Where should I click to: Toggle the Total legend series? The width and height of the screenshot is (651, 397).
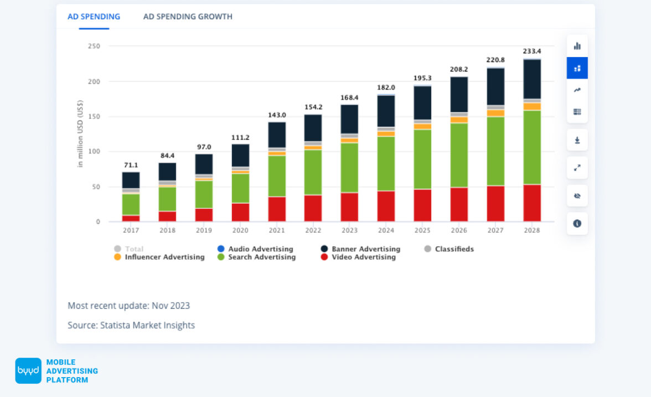pyautogui.click(x=128, y=249)
